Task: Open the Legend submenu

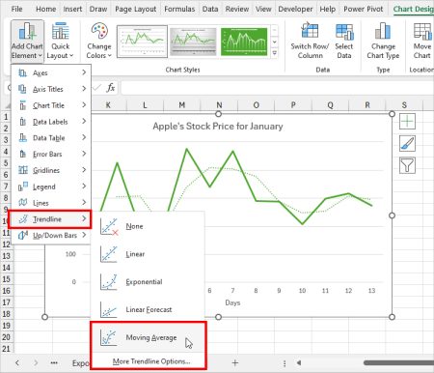Action: pyautogui.click(x=51, y=186)
